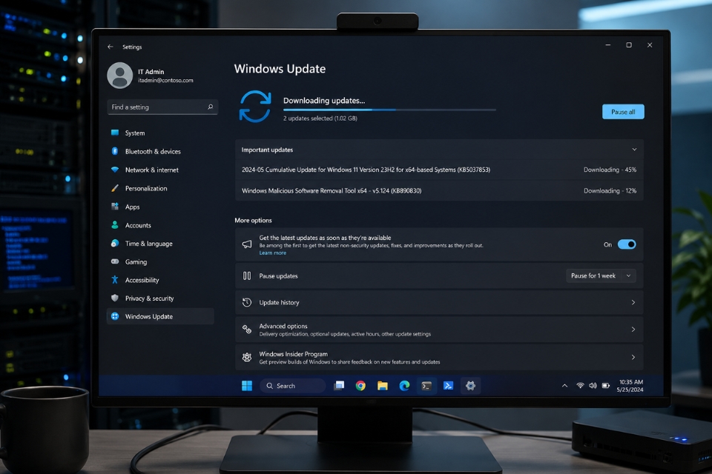Open PowerShell from the taskbar

pos(448,386)
